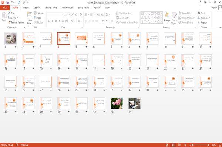Select slide 1 thumbnail
Screen dimensions: 222x147
[10, 38]
